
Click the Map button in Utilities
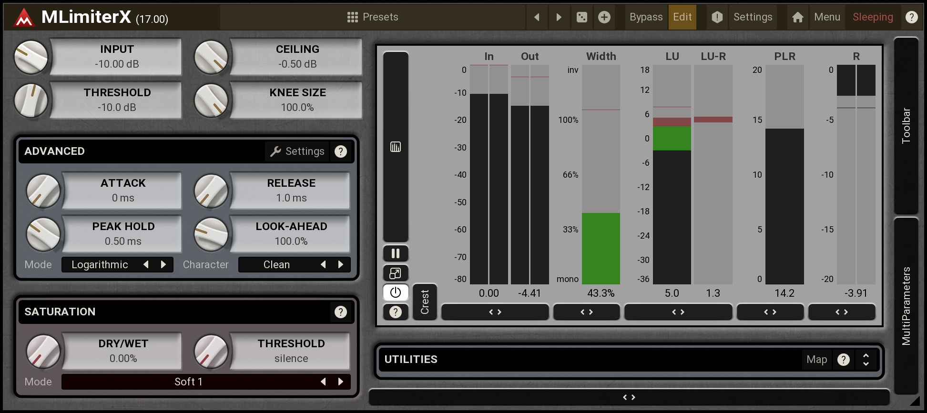[816, 360]
